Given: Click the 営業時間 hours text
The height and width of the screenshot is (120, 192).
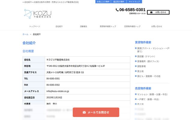Looking at the screenshot, I should pos(137,13).
